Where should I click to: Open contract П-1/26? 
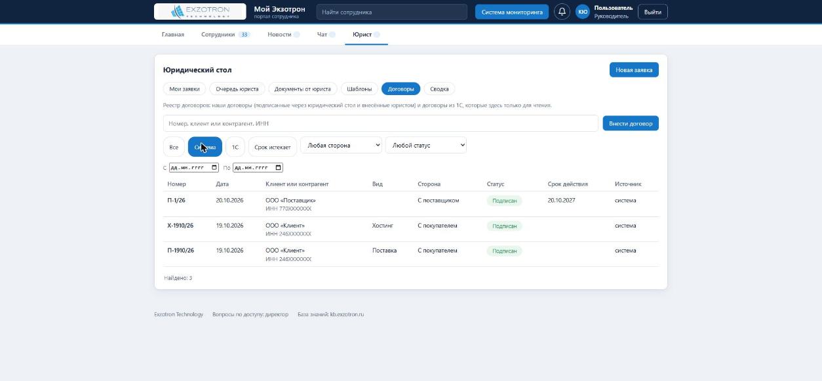pyautogui.click(x=176, y=200)
